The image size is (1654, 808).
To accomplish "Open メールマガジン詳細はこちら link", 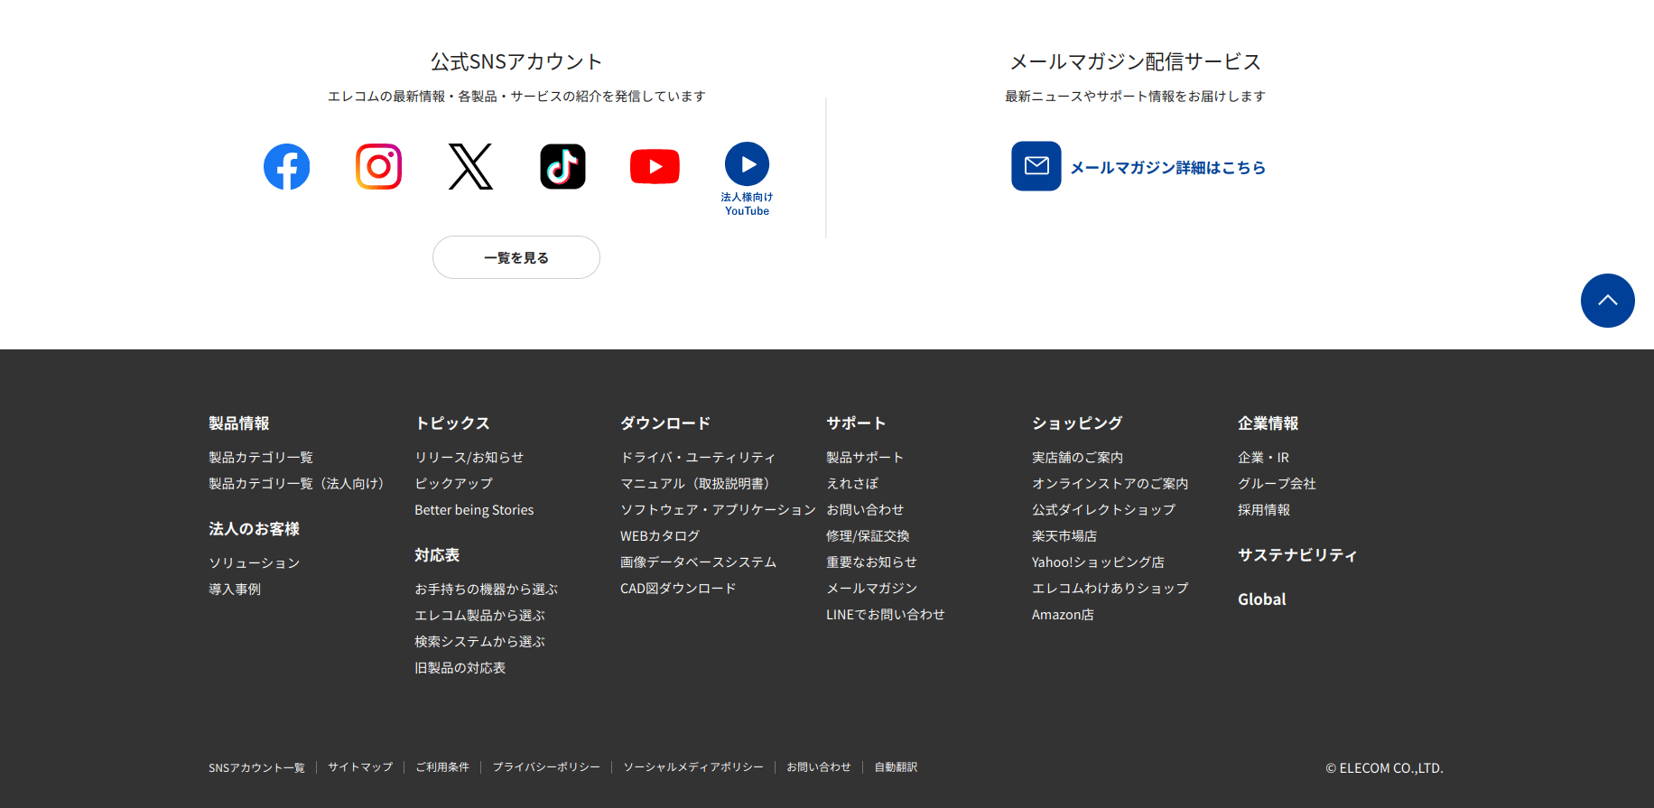I will click(1167, 168).
